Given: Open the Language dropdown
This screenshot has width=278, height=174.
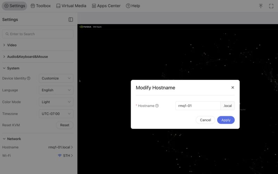Looking at the screenshot, I should point(56,90).
